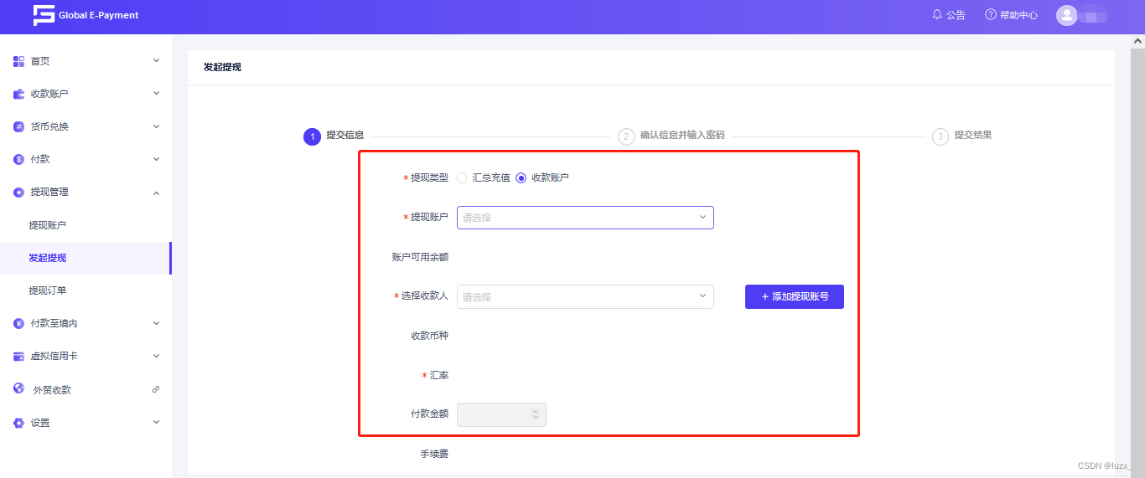
Task: Click the 账户可用余额 label
Action: coord(420,257)
